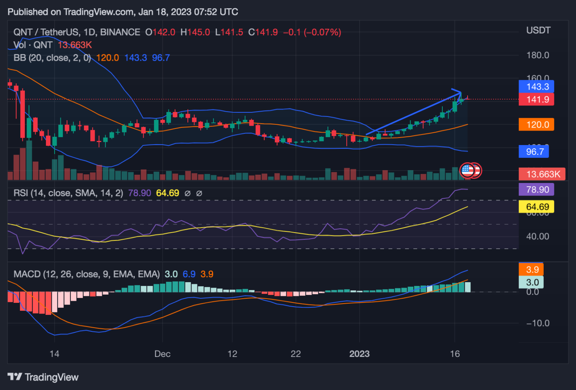The width and height of the screenshot is (576, 390).
Task: Click the −0.1 (−0.07%) change value
Action: 312,32
